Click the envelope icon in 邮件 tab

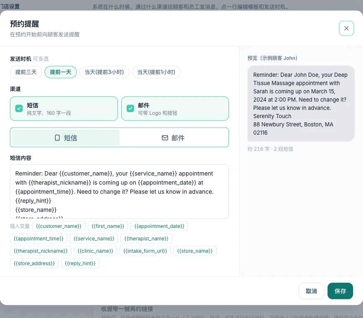(165, 138)
